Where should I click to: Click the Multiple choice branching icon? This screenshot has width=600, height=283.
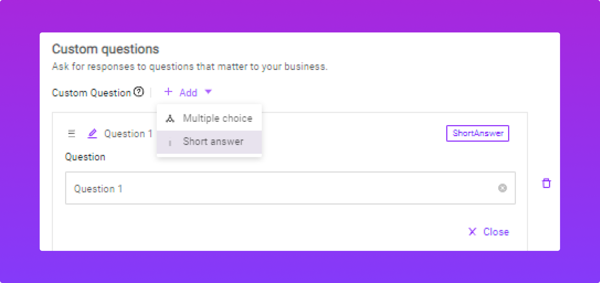(x=170, y=119)
